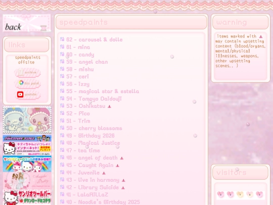Open the ibis paint link
Viewport: 273px width, 205px height.
(x=27, y=83)
